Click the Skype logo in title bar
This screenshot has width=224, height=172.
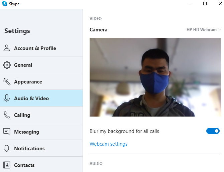(5, 4)
